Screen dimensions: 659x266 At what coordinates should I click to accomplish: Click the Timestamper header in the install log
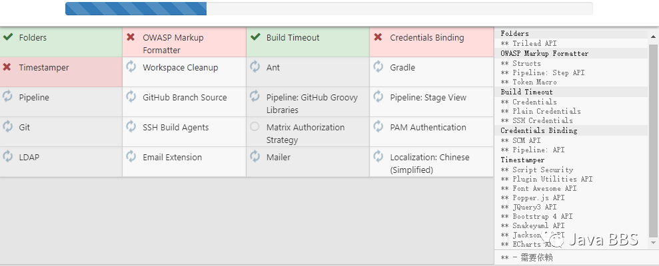click(x=522, y=160)
